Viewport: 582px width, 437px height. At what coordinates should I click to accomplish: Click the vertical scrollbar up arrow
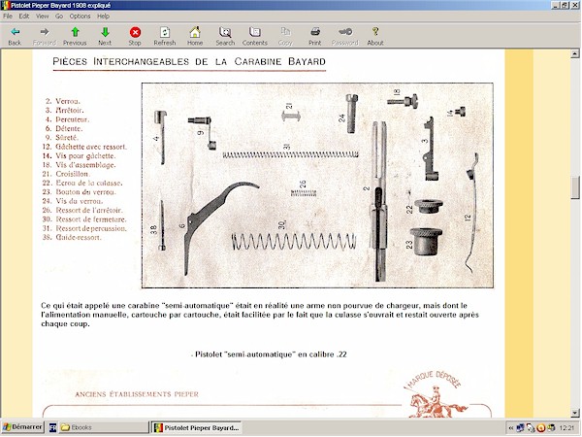click(575, 53)
